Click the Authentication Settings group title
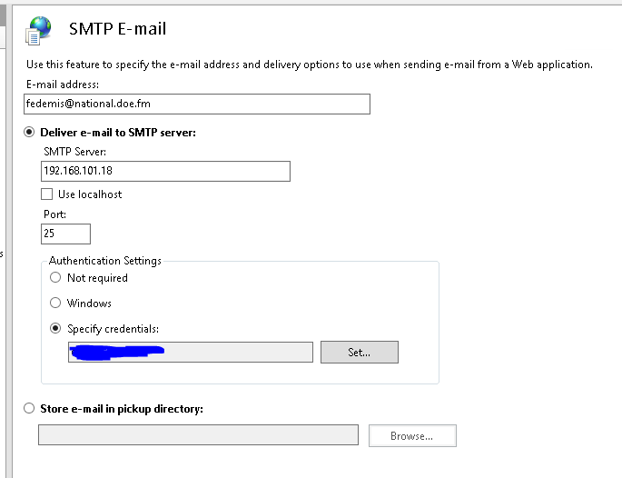The image size is (622, 478). [x=104, y=261]
